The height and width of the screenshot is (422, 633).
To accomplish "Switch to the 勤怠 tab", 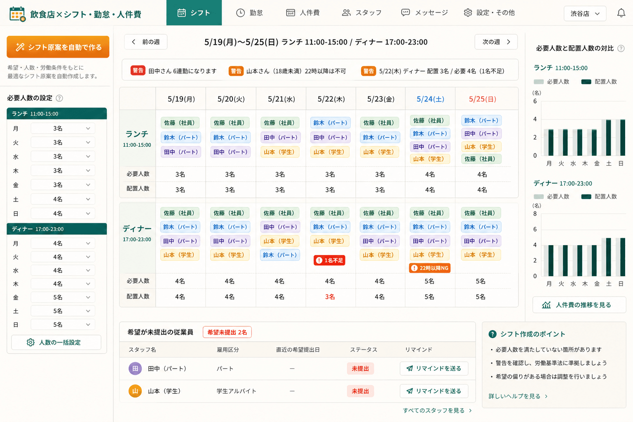I will point(249,13).
